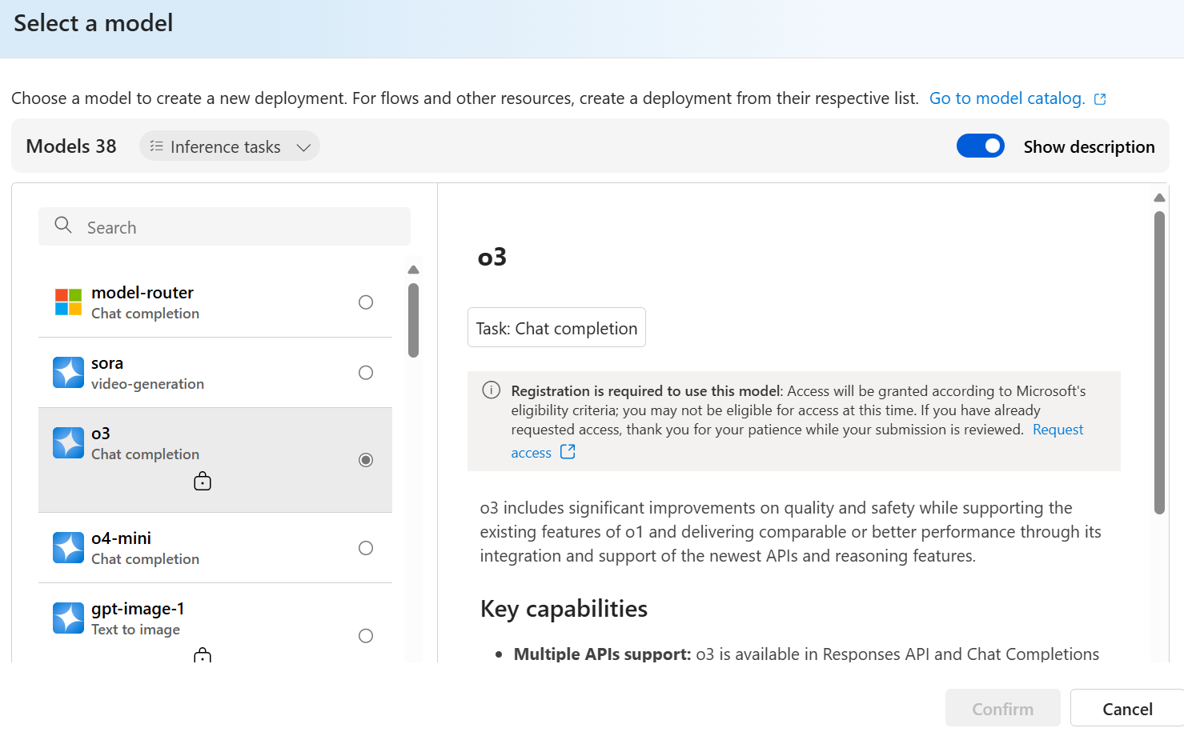Screen dimensions: 1184x748
Task: Click the gpt-image-1 model sparkle icon
Action: click(x=68, y=618)
